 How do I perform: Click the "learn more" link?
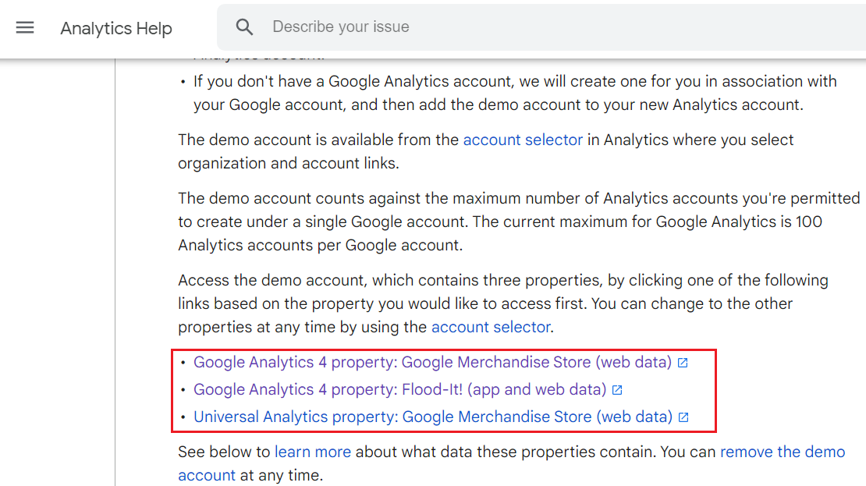coord(312,452)
